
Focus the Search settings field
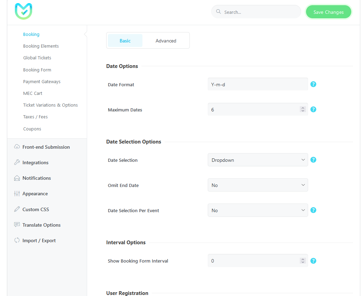click(x=256, y=12)
